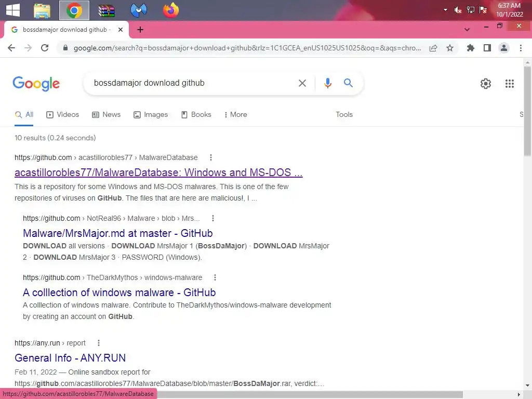
Task: Show hidden system tray icons
Action: [x=445, y=10]
